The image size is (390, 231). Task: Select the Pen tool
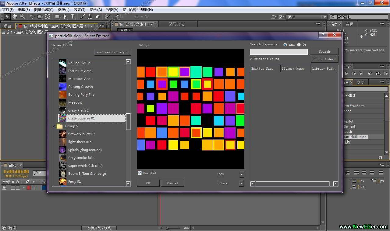tap(65, 16)
